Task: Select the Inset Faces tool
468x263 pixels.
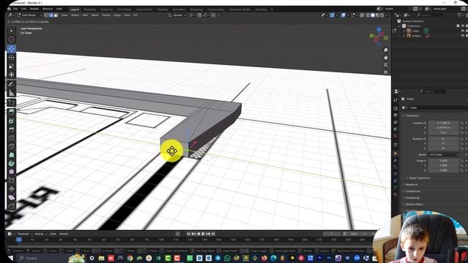Action: [x=12, y=121]
